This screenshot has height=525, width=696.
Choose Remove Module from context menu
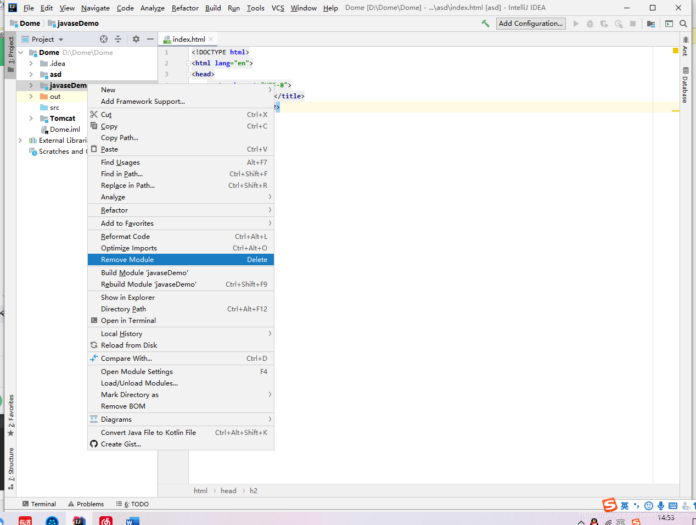(181, 260)
